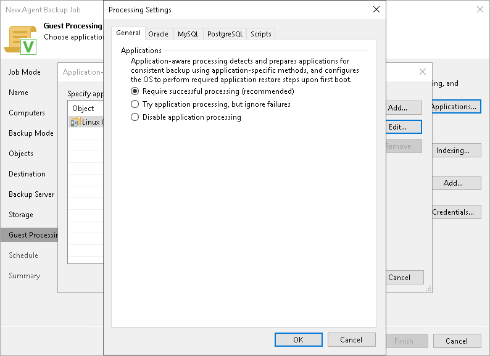Go to Destination wizard step
Viewport: 490px width, 356px height.
(27, 174)
